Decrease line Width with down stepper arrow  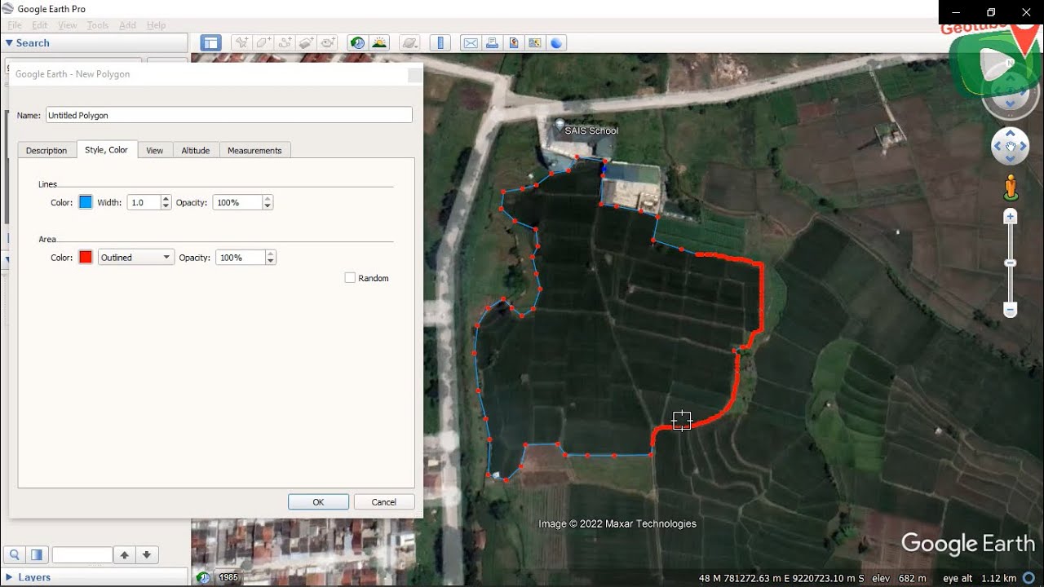click(x=166, y=206)
